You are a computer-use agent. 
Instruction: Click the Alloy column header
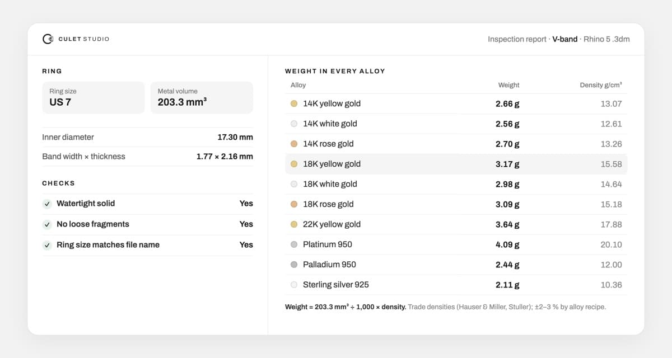coord(298,85)
